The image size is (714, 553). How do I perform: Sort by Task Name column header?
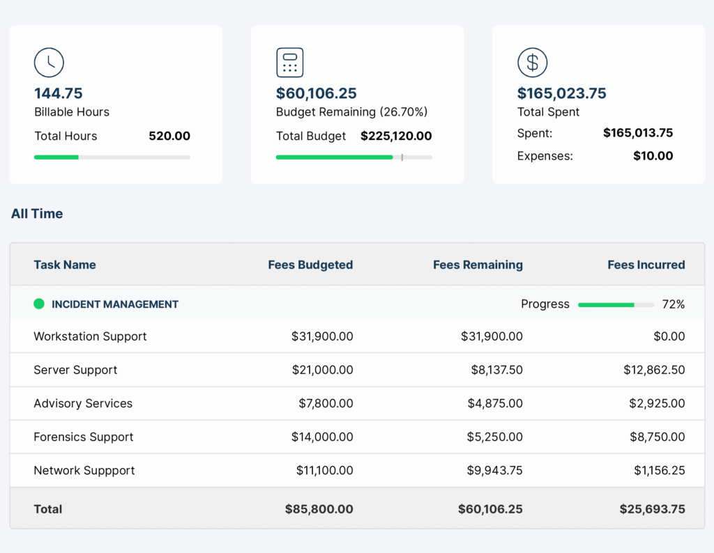point(65,265)
